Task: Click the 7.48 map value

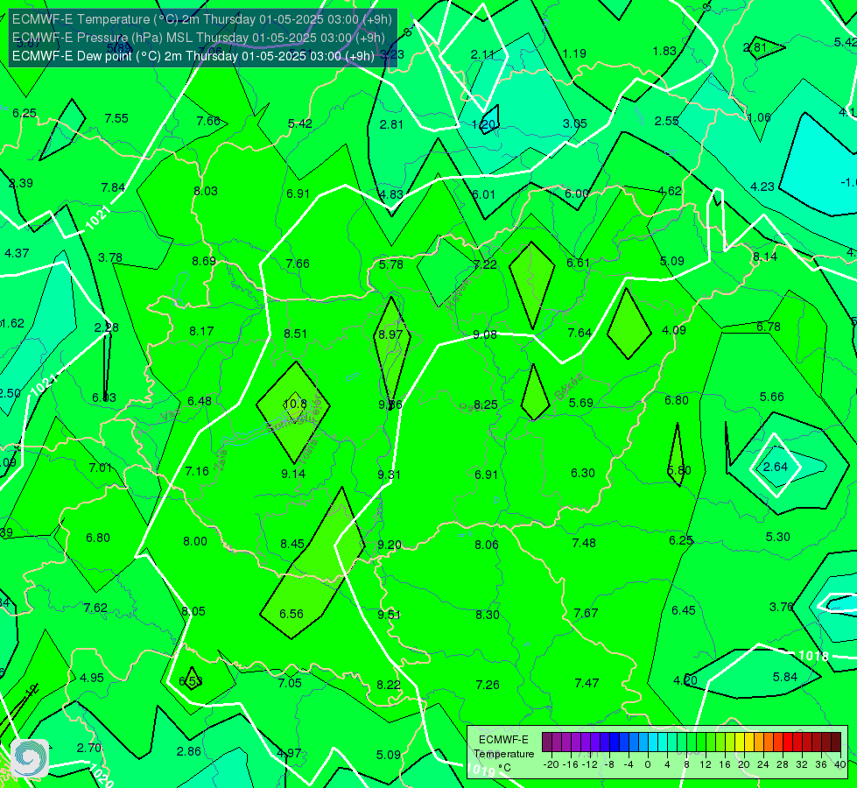Action: (584, 543)
